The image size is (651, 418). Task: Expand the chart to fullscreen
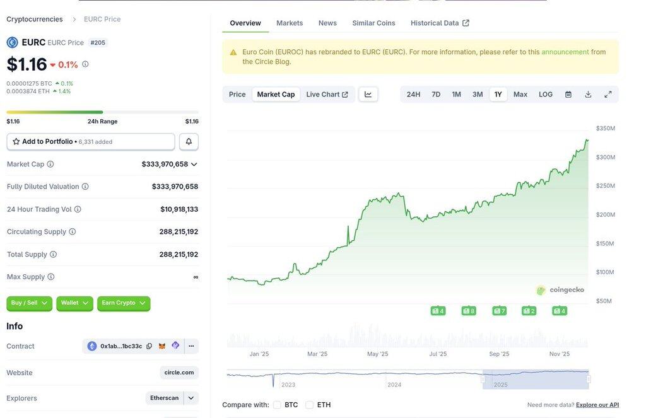click(x=608, y=95)
